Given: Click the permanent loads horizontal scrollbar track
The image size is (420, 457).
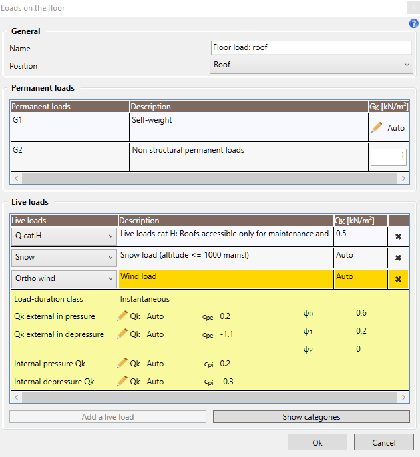Looking at the screenshot, I should click(210, 178).
